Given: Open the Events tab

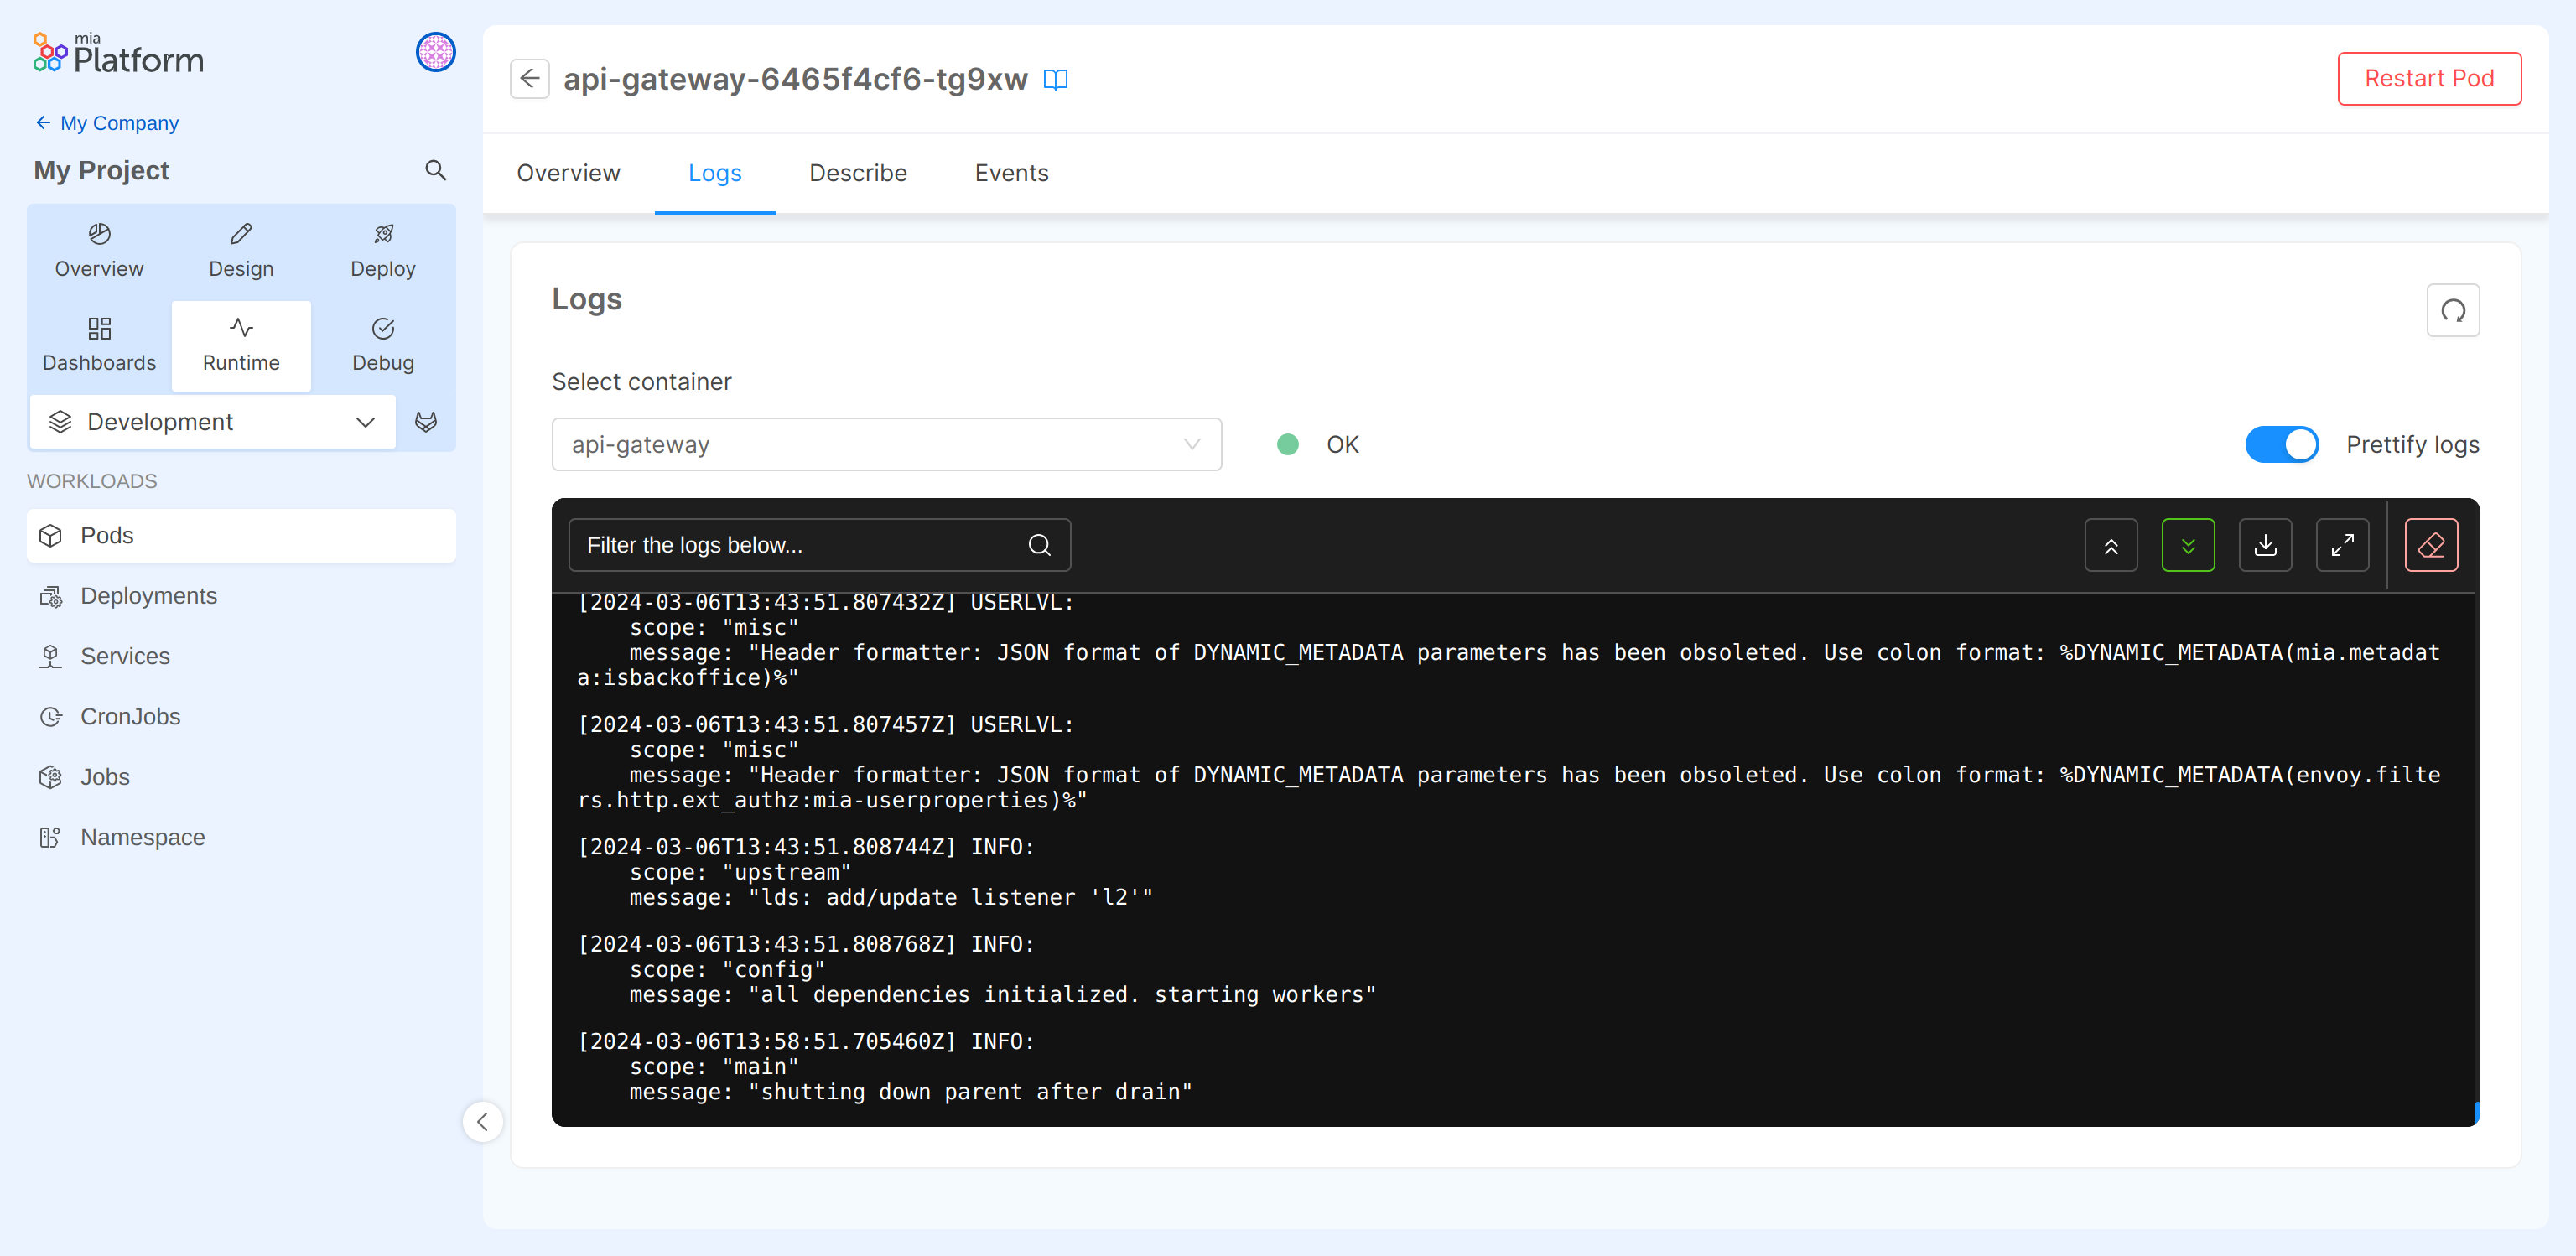Looking at the screenshot, I should (x=1010, y=173).
